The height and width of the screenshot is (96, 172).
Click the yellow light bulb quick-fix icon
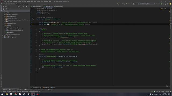tap(33, 25)
